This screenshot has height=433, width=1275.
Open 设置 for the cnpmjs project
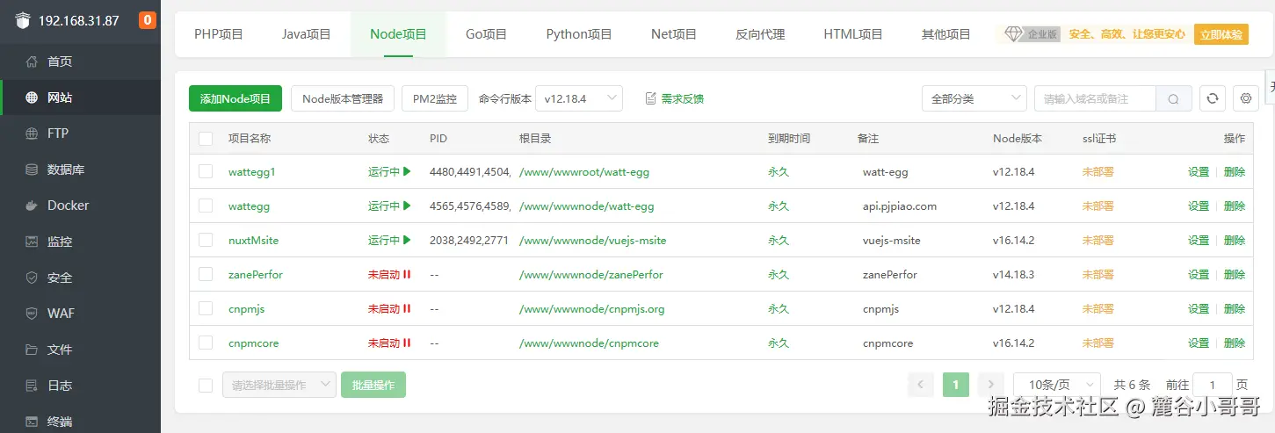[1199, 308]
